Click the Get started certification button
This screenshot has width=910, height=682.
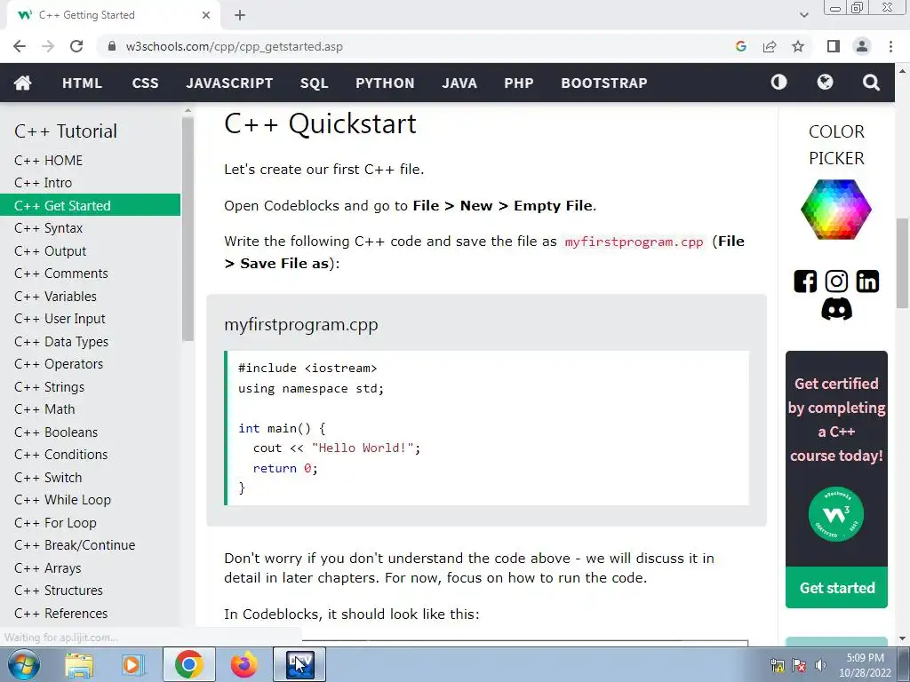(x=836, y=588)
